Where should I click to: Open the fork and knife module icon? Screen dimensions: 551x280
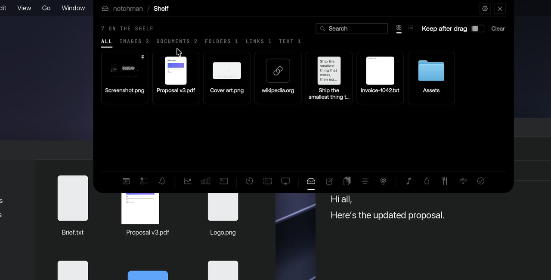click(445, 181)
